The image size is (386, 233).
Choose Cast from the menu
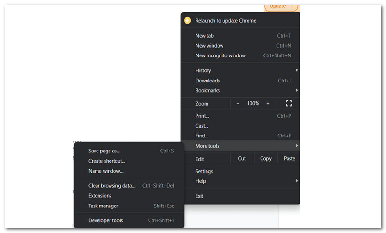202,126
